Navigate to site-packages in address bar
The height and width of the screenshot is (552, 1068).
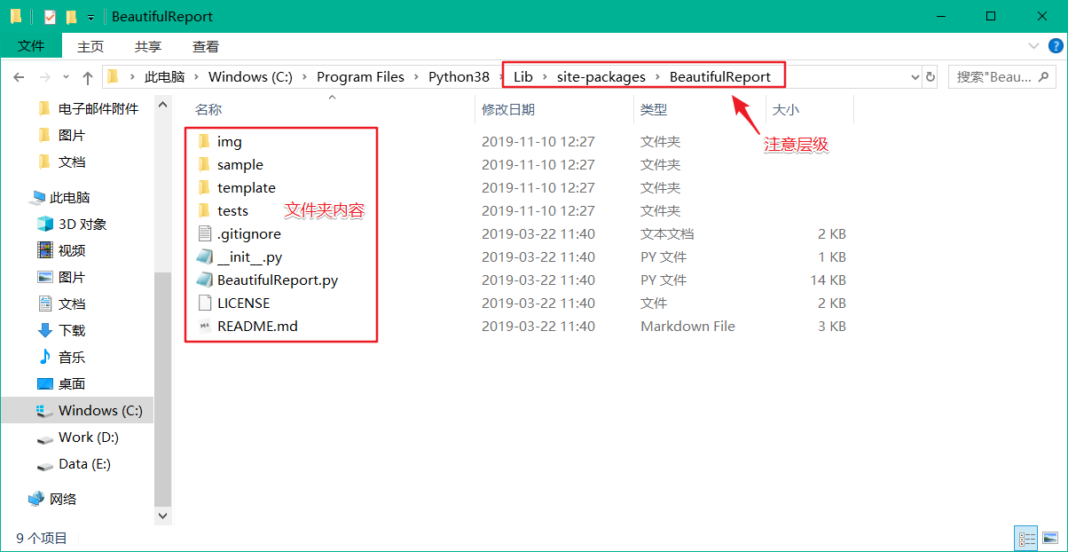point(601,77)
